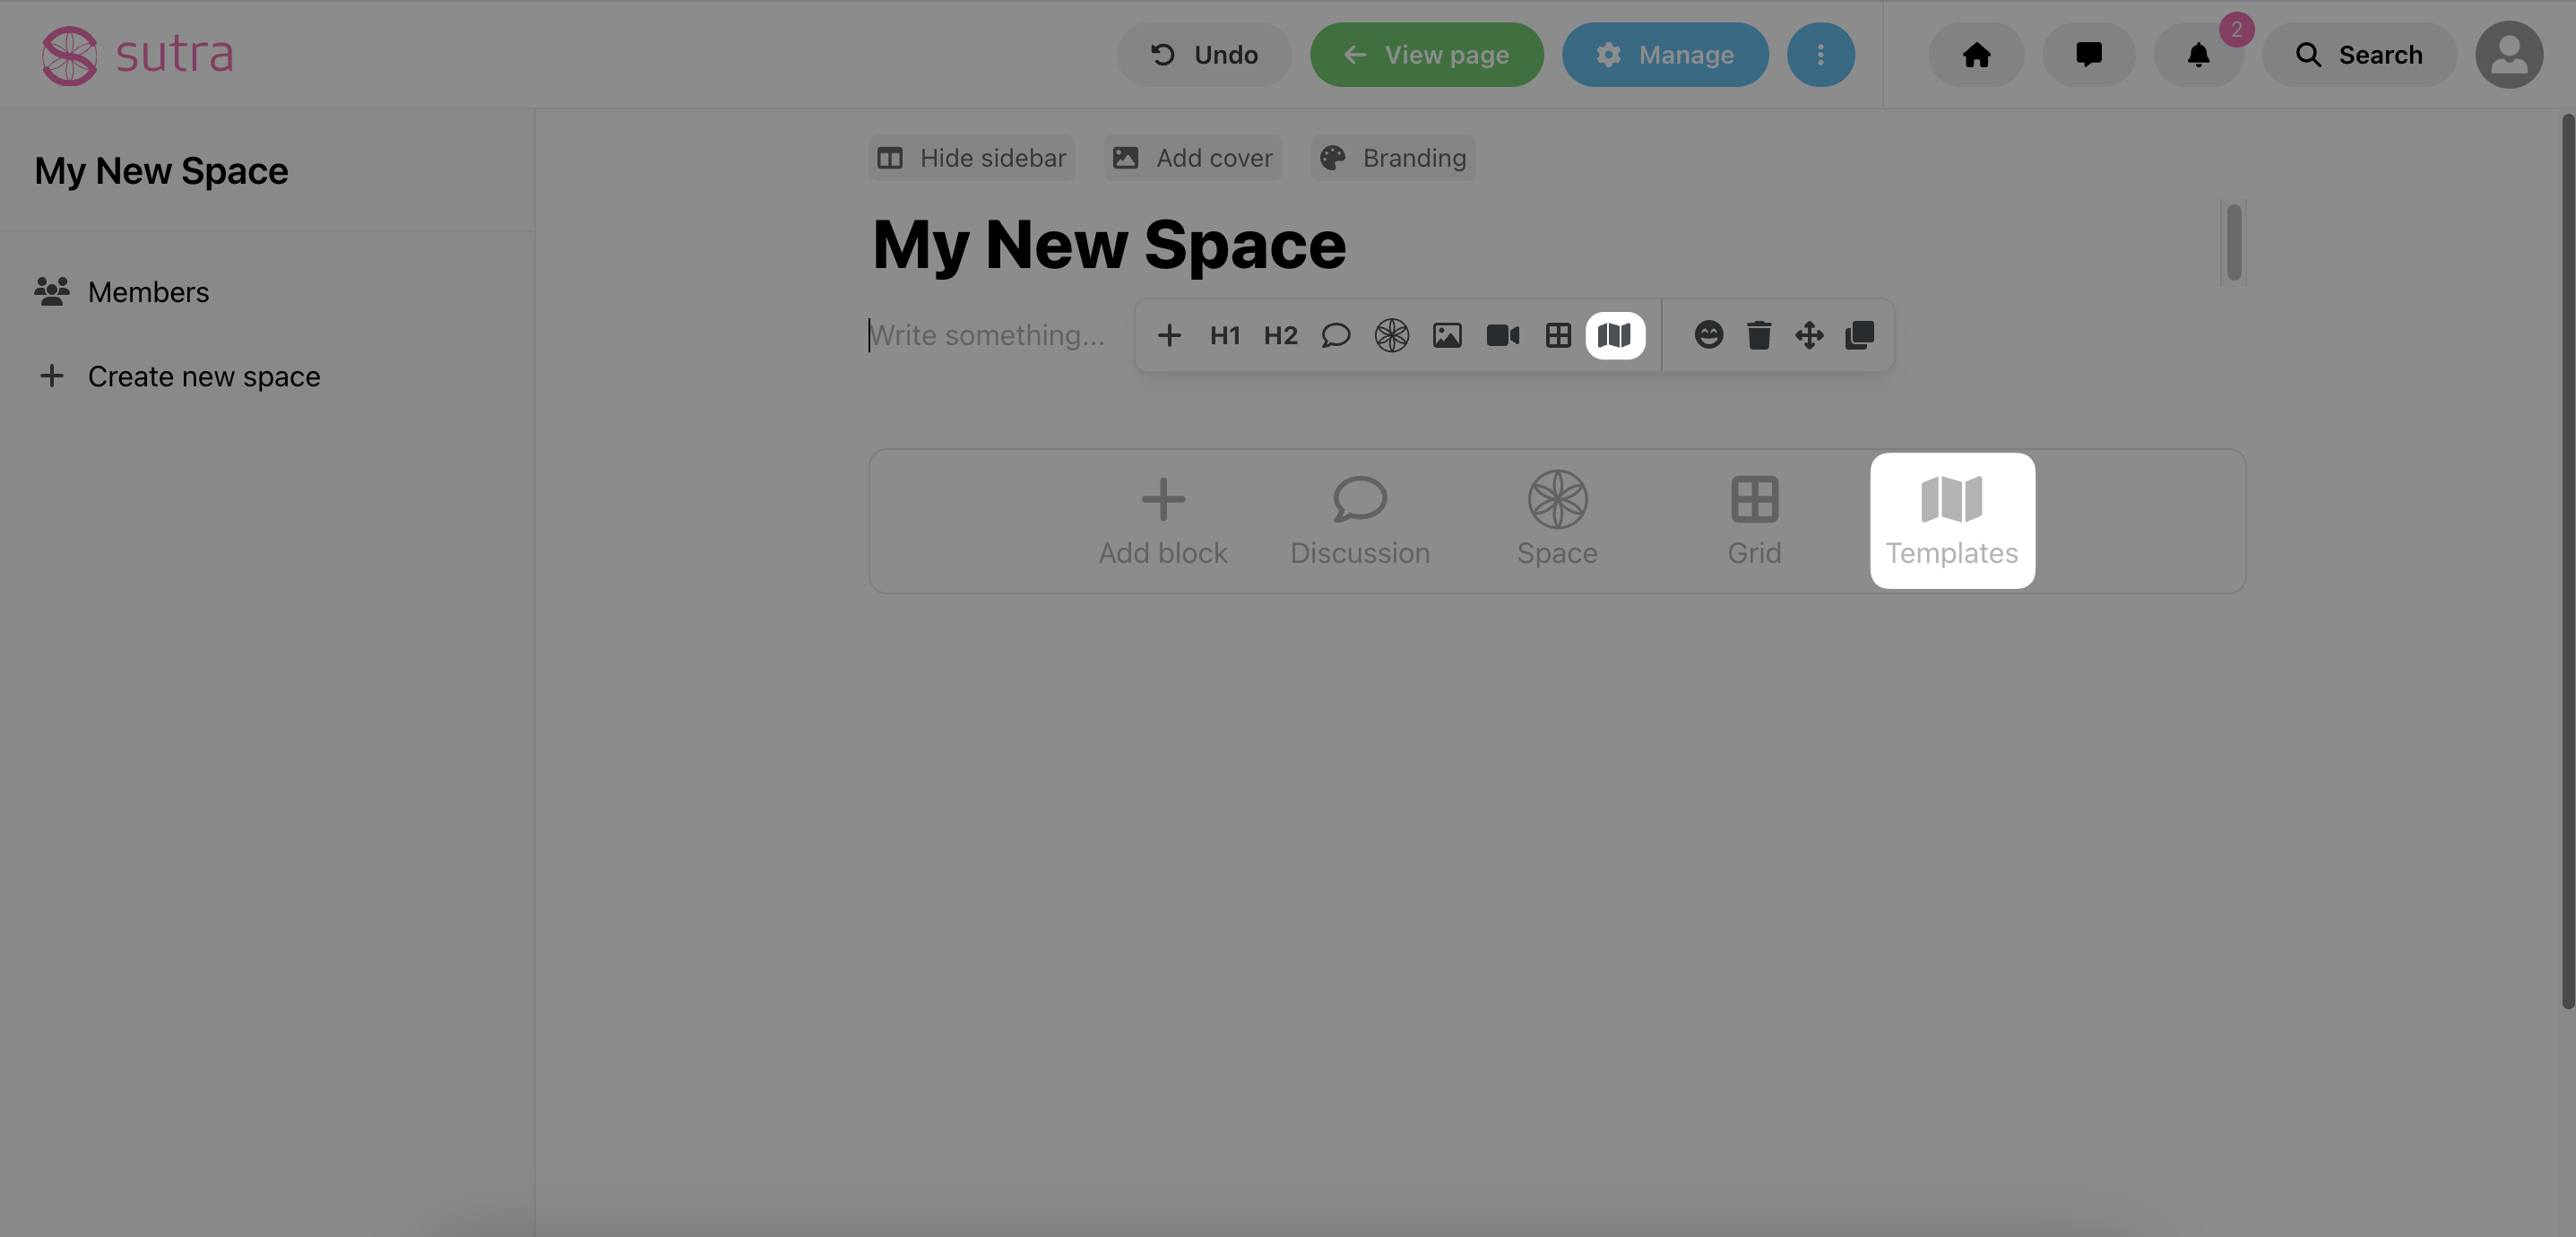Click the Space tile
Screen dimensions: 2576x1237
(1557, 521)
